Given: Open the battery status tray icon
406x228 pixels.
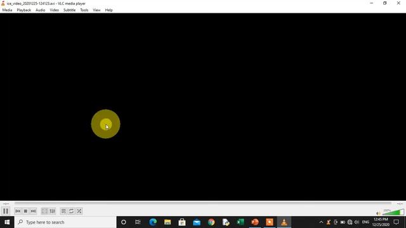Looking at the screenshot, I should click(343, 222).
